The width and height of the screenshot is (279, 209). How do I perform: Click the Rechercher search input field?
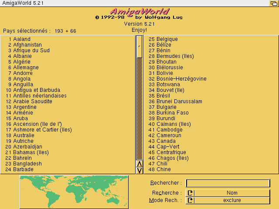point(228,183)
